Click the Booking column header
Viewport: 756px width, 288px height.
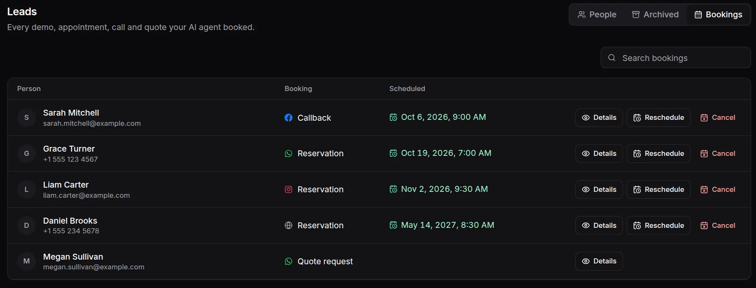(x=298, y=89)
